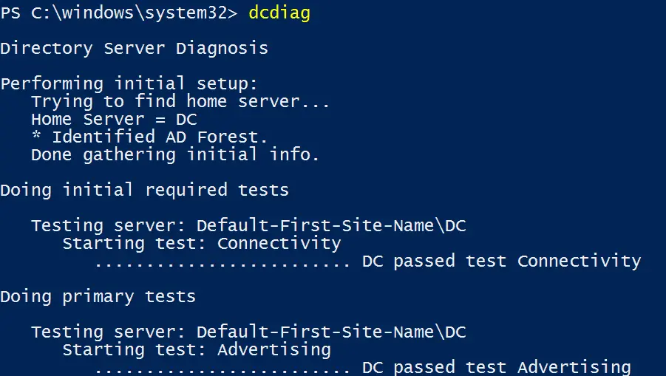Click the asterisk before Identified AD Forest
Image resolution: width=666 pixels, height=376 pixels.
35,137
